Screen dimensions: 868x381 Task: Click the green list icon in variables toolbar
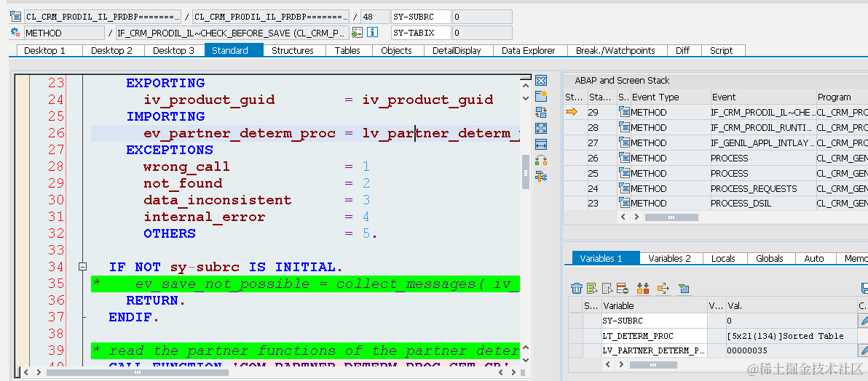pos(592,288)
